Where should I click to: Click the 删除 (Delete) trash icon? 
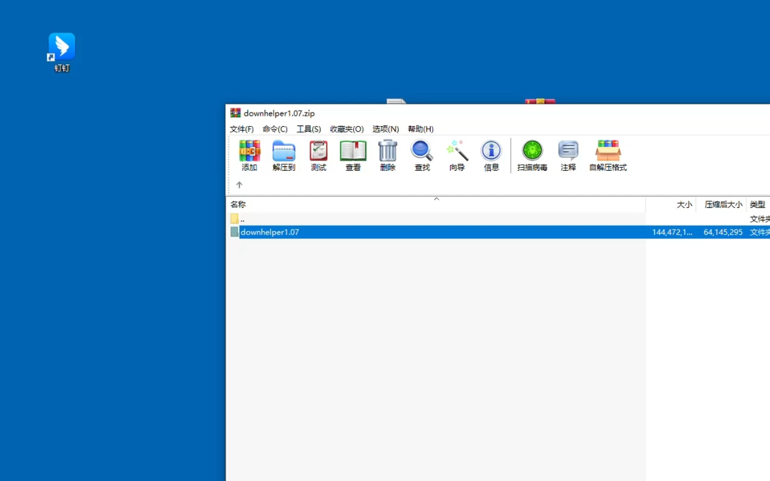point(388,156)
